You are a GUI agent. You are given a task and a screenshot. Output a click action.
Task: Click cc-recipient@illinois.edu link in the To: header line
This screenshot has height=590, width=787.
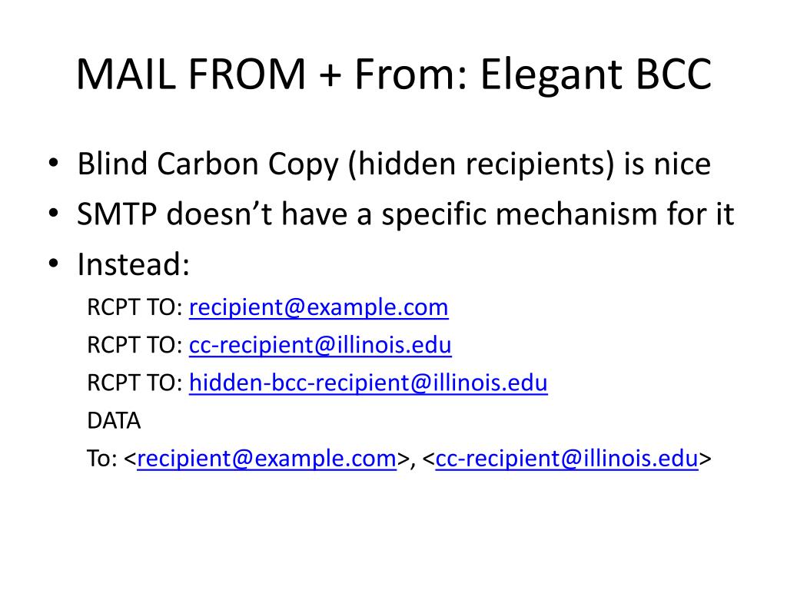566,459
